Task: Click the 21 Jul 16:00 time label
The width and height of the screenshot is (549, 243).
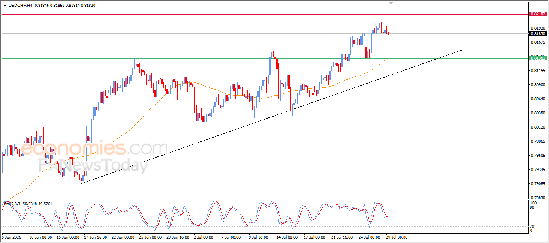Action: 343,237
